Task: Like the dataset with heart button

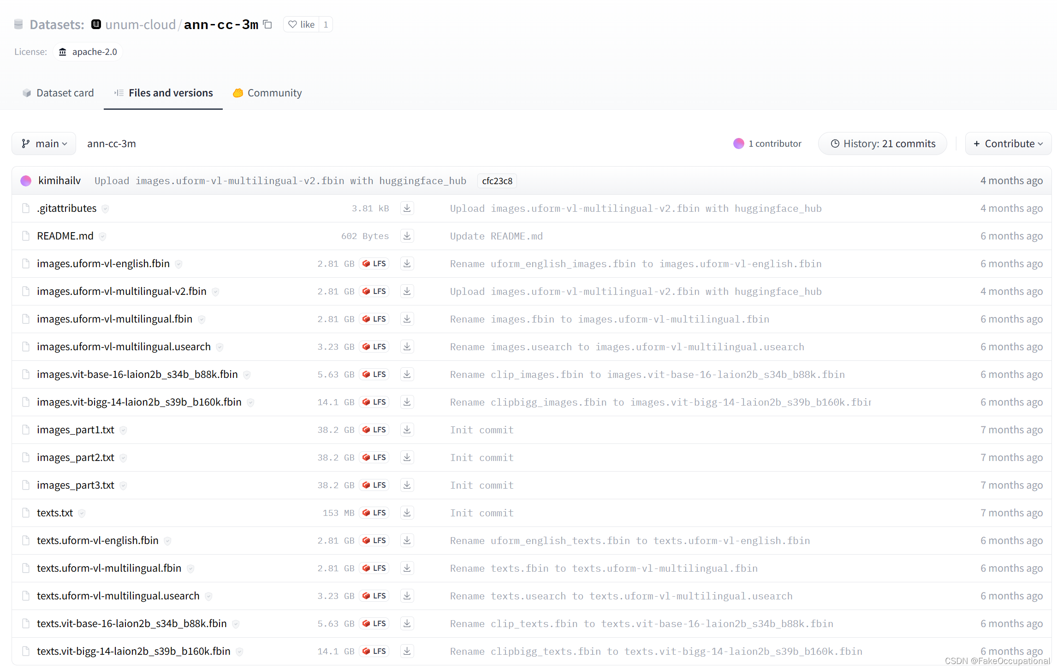Action: [301, 24]
